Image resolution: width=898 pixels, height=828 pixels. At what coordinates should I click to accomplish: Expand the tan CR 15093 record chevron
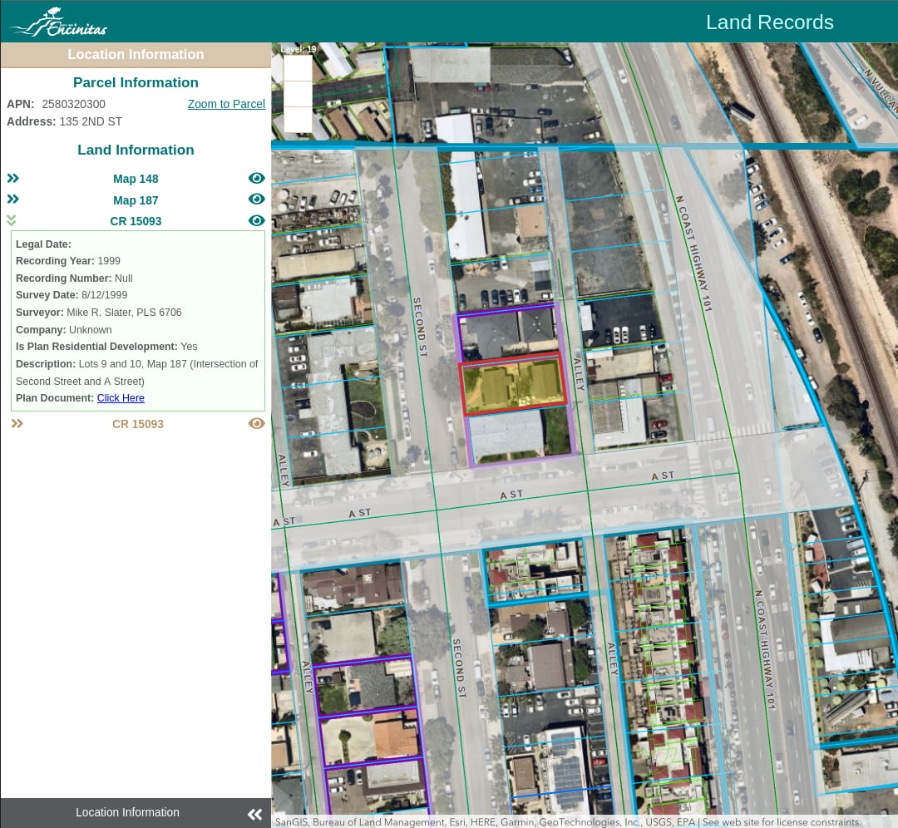(17, 423)
